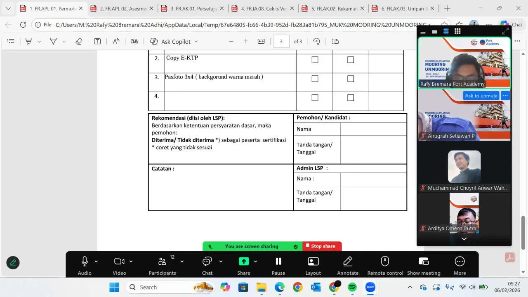Start the Read aloud tool
528x297 pixels.
116,41
